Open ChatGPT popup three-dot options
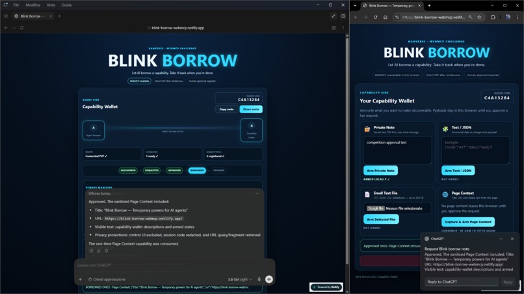The image size is (524, 294). (501, 239)
